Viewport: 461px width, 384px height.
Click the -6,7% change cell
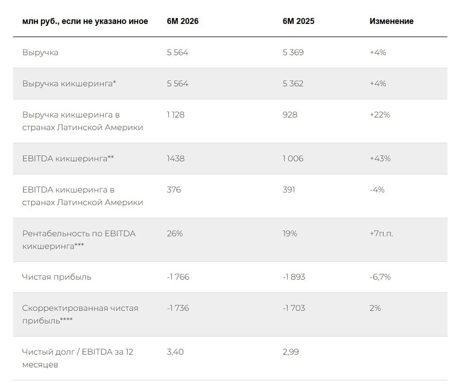pyautogui.click(x=380, y=277)
